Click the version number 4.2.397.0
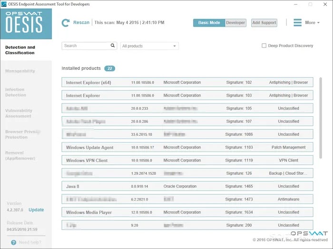This screenshot has width=333, height=249. pos(15,210)
